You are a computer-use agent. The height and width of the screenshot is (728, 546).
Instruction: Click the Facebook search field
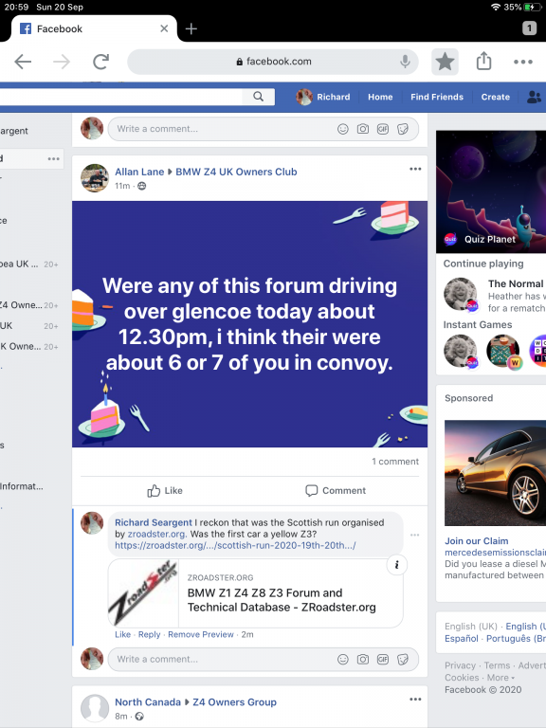[120, 97]
